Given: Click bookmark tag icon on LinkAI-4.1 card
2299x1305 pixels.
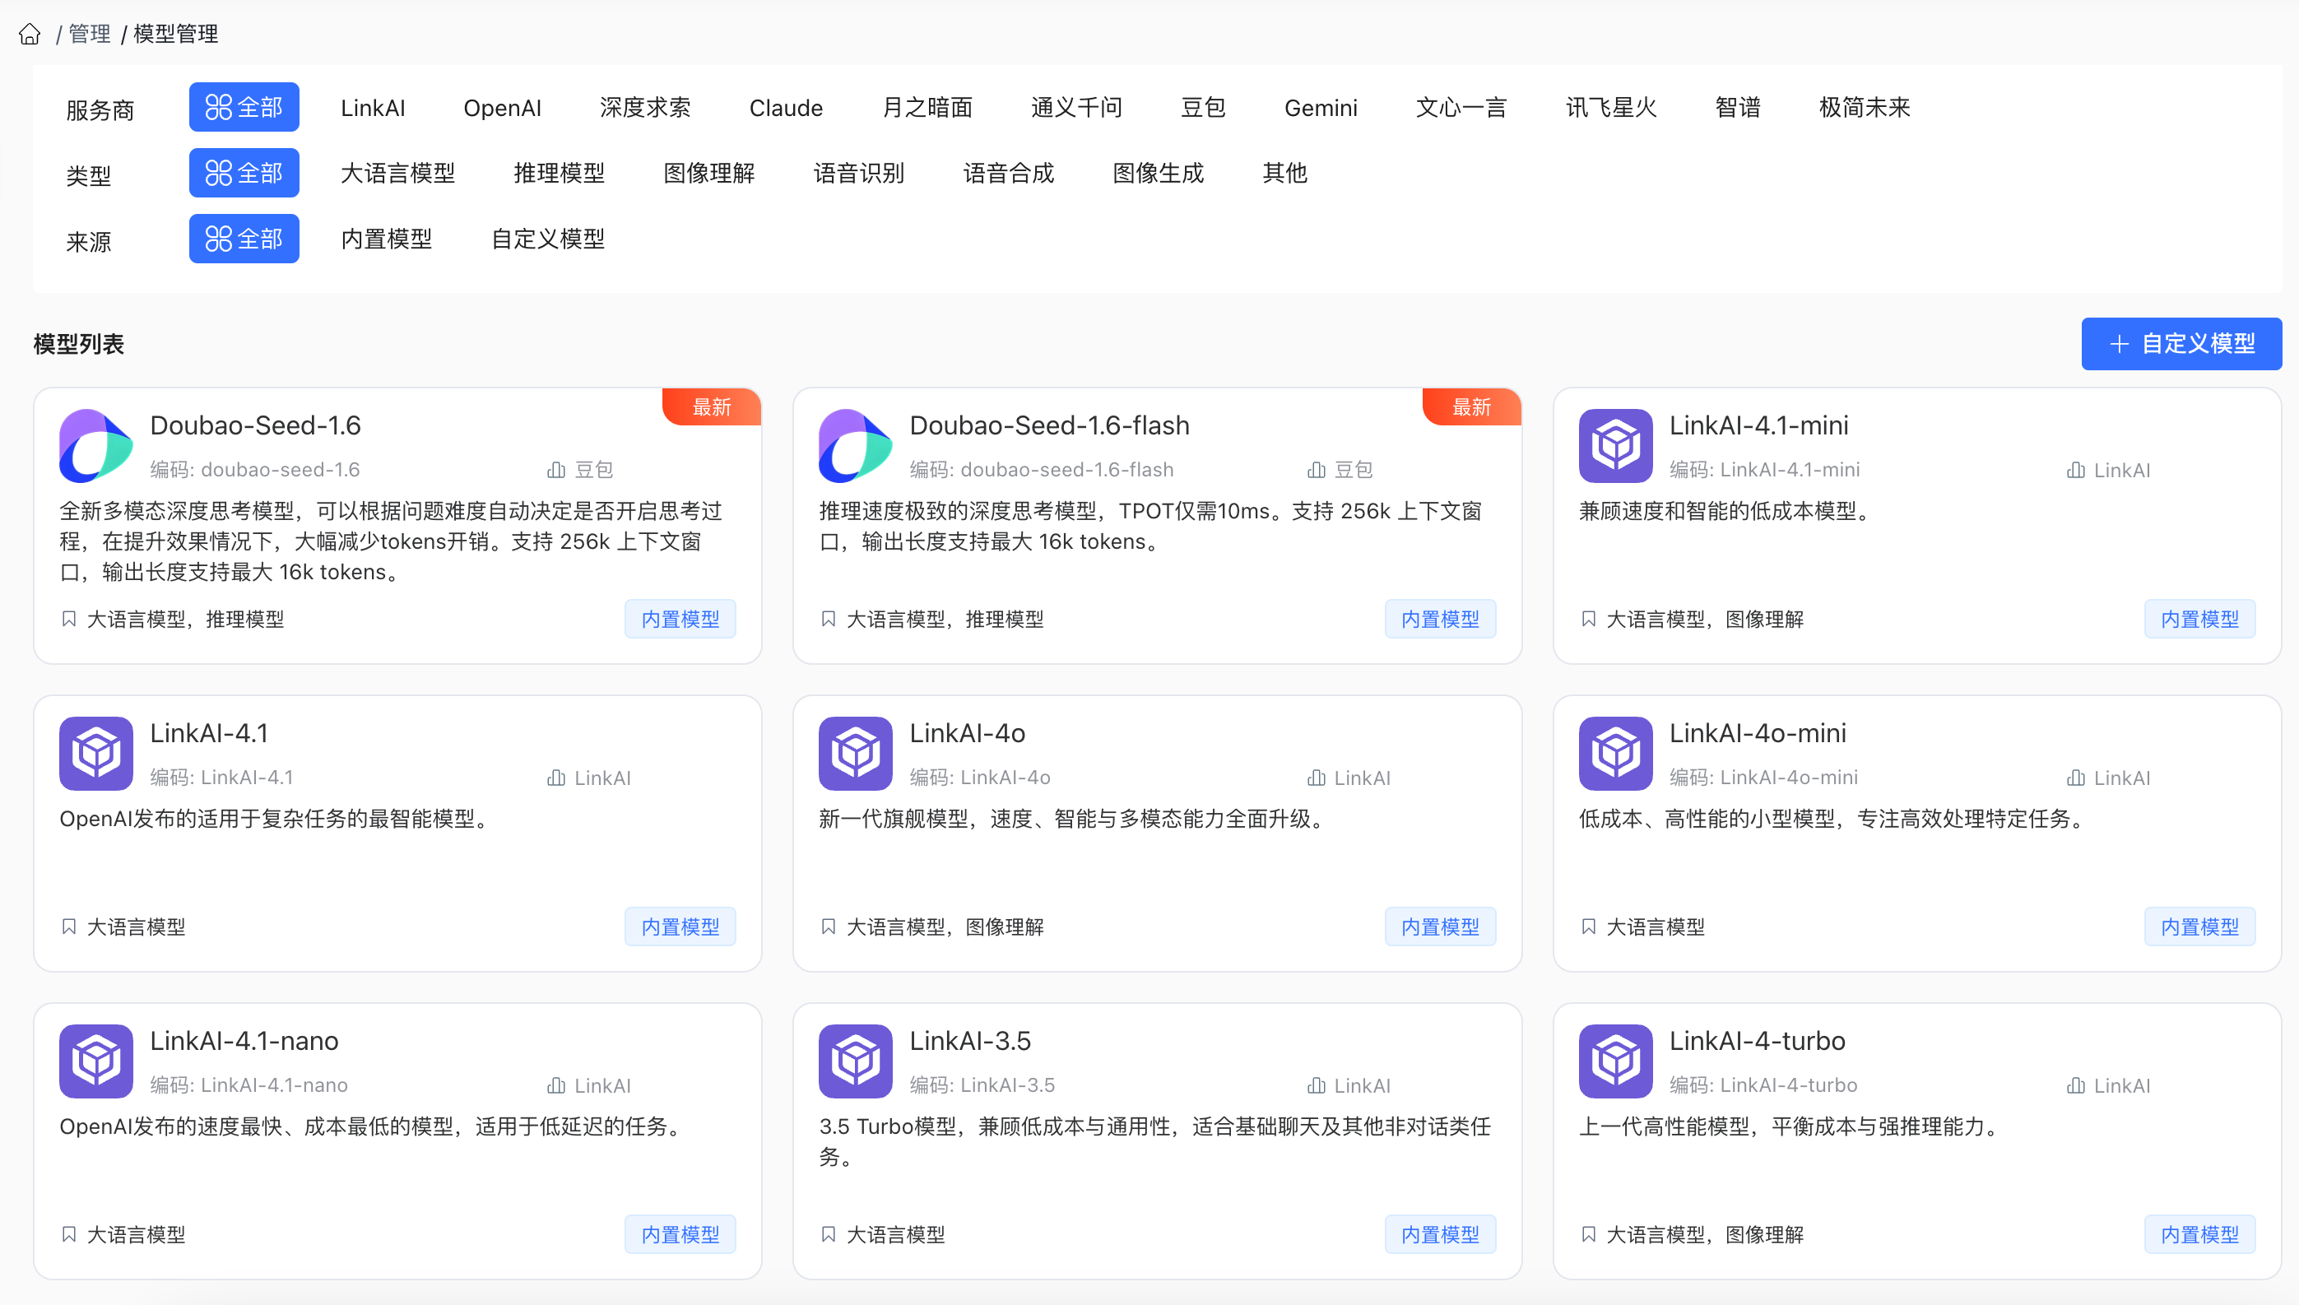Looking at the screenshot, I should point(69,926).
